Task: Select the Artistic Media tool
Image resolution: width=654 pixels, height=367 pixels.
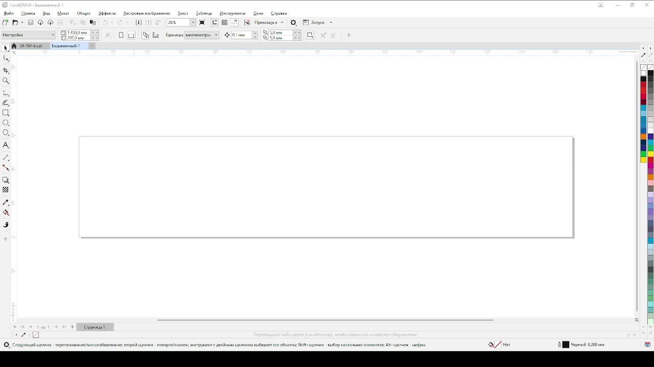Action: coord(6,102)
